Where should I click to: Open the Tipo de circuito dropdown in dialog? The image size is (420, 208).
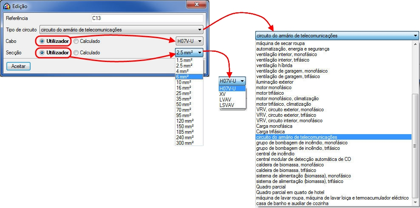(x=121, y=30)
